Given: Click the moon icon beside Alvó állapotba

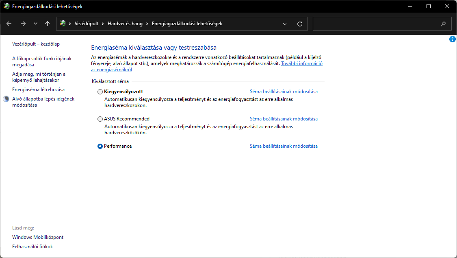Looking at the screenshot, I should click(x=6, y=99).
